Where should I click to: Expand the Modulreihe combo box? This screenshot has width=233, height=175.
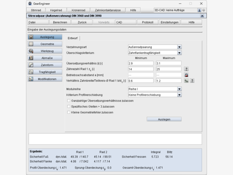pos(179,89)
